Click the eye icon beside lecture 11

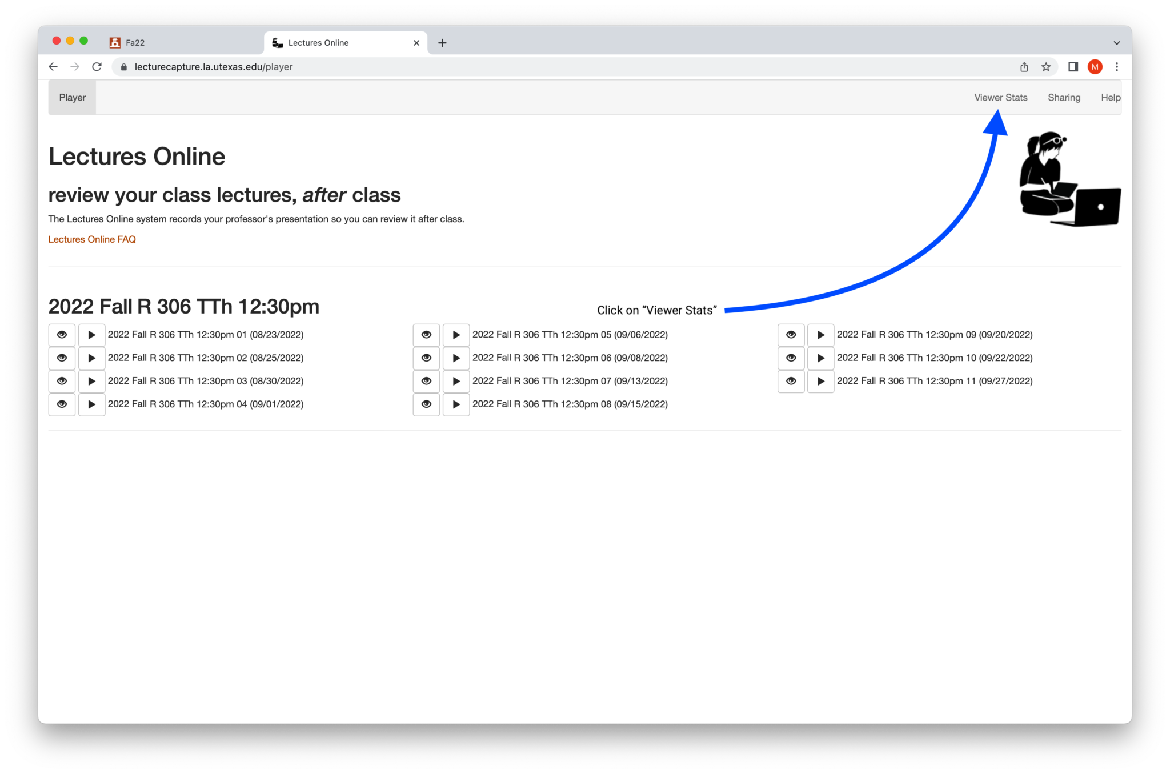click(x=791, y=381)
